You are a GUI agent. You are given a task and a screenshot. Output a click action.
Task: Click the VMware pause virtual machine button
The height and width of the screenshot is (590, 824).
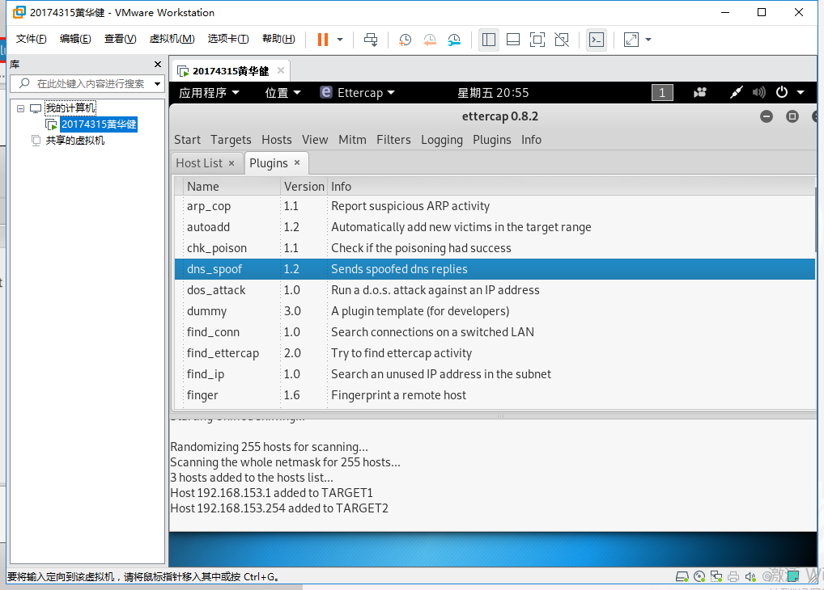pos(323,40)
